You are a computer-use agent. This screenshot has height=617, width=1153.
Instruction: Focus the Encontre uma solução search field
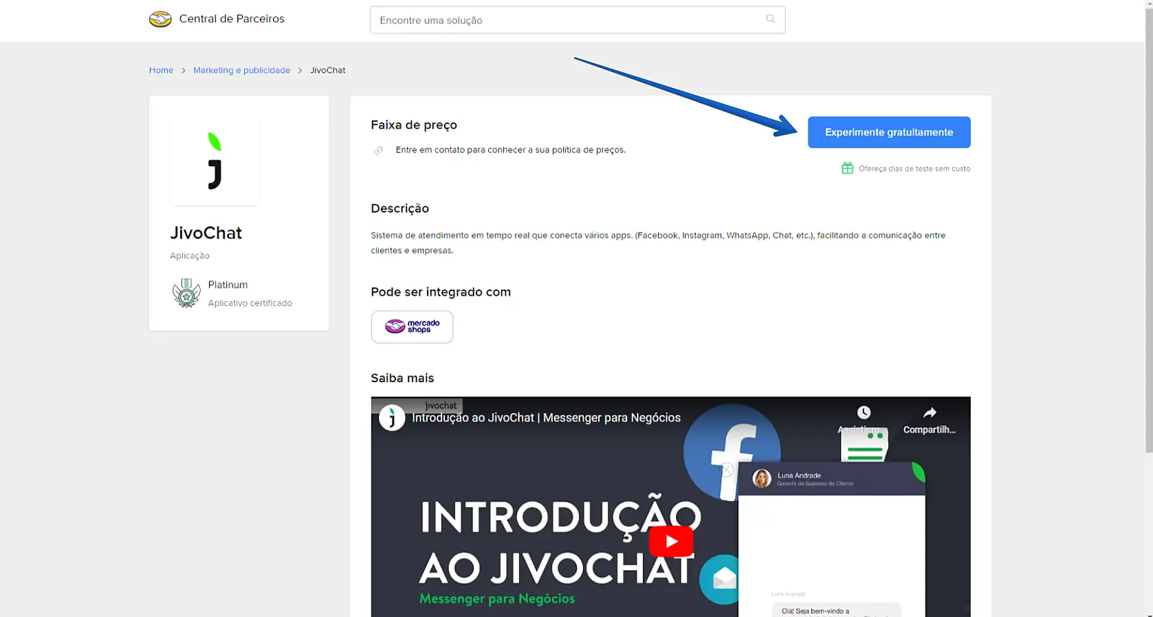[x=578, y=20]
